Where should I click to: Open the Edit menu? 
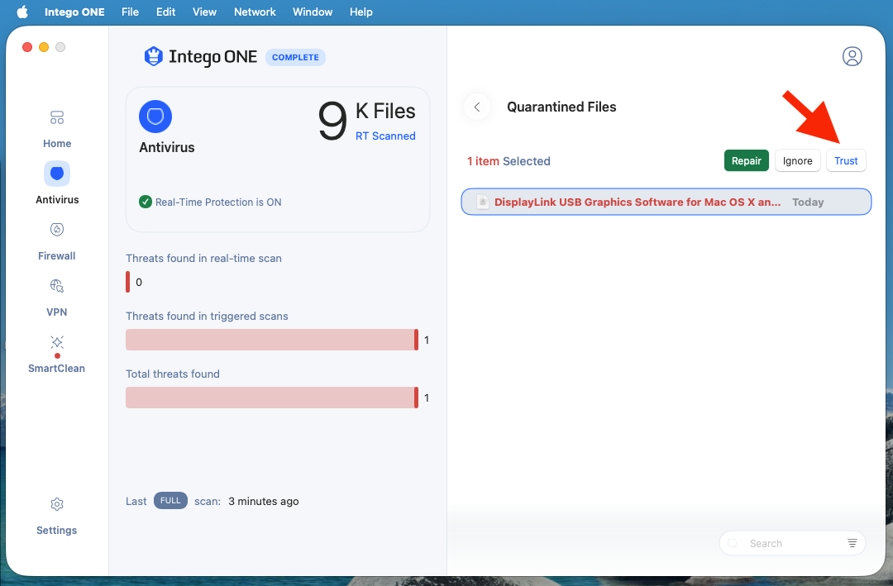coord(165,12)
